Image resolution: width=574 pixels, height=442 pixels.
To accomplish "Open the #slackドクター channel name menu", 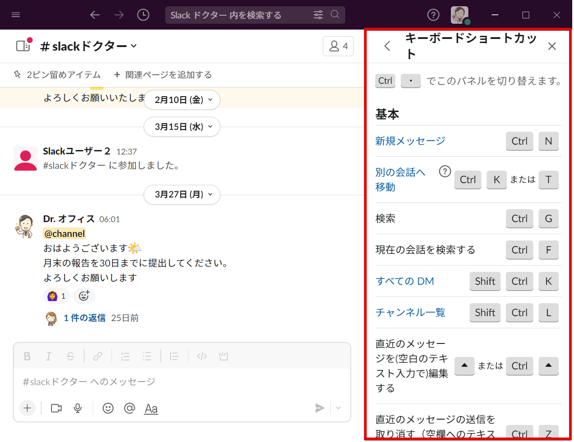I will (88, 46).
